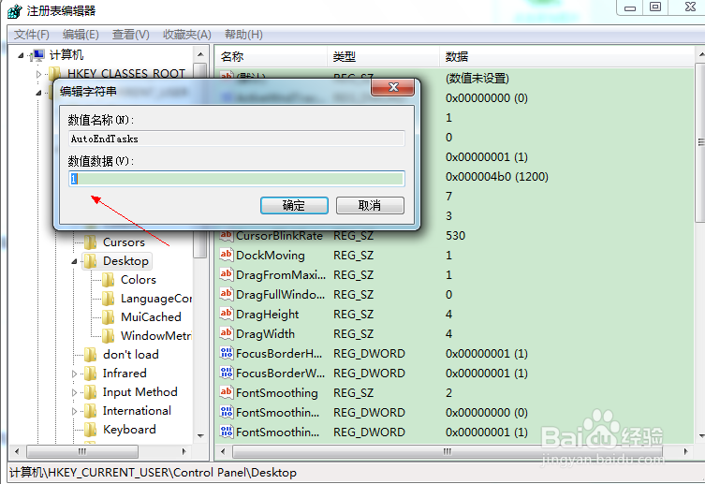Click the values pane scroll left arrow
Screen dimensions: 705x484
(x=223, y=451)
